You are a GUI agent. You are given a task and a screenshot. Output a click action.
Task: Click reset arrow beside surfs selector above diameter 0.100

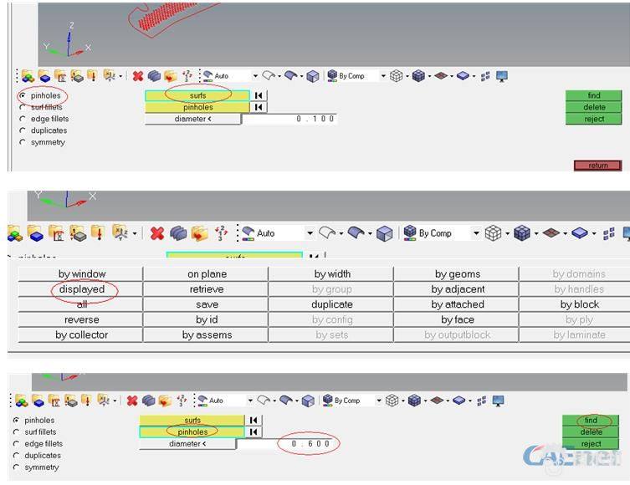(x=259, y=96)
